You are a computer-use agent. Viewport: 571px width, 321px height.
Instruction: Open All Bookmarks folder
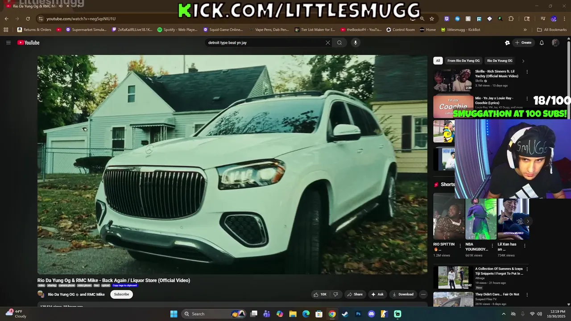552,30
